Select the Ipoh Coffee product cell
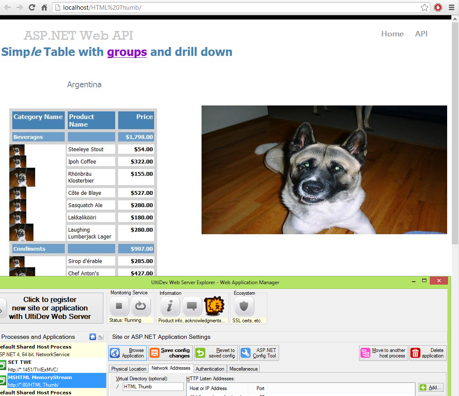 [x=91, y=162]
